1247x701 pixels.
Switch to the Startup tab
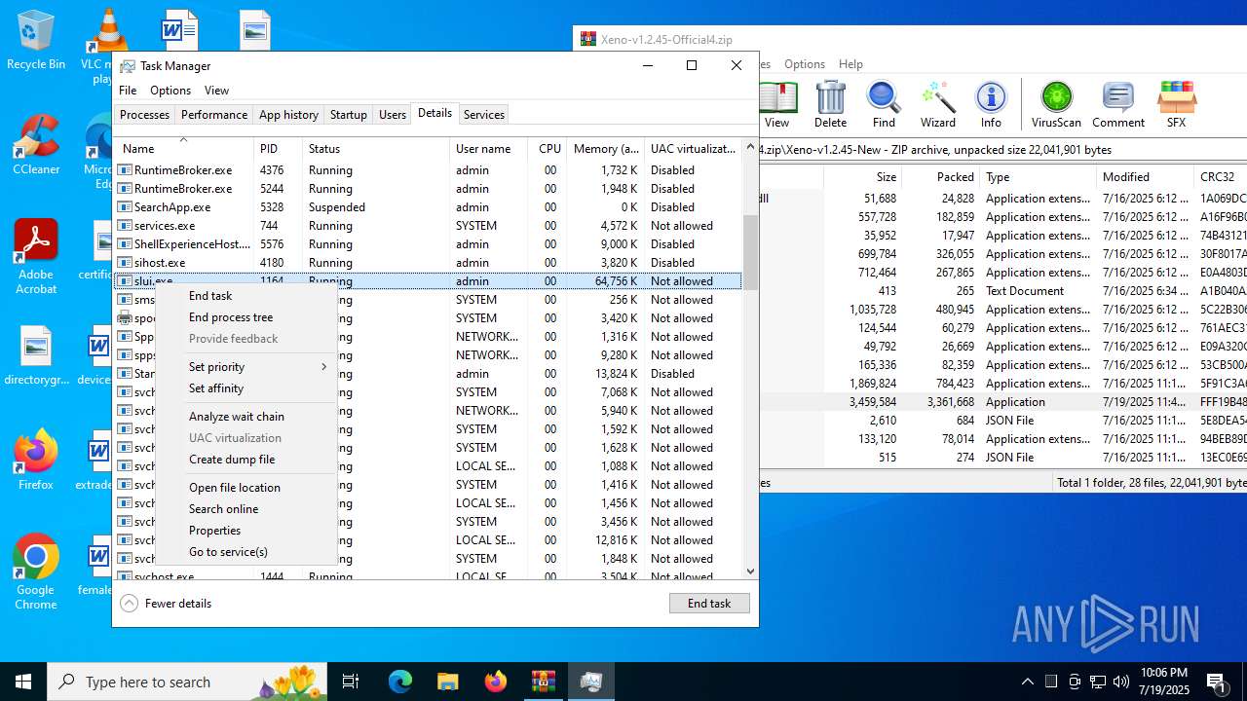(x=348, y=115)
